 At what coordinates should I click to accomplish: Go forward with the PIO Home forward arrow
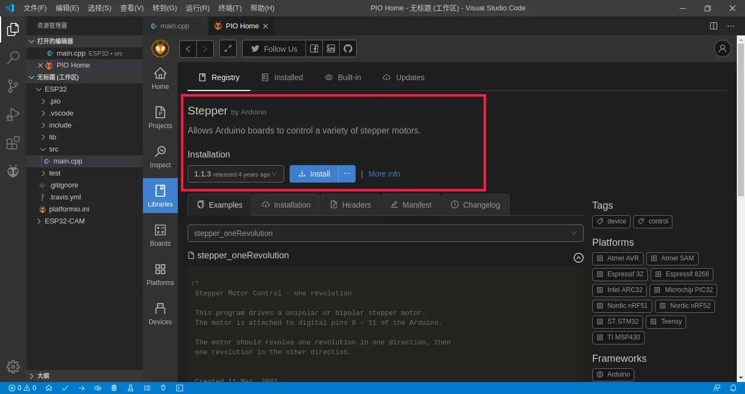pos(205,49)
